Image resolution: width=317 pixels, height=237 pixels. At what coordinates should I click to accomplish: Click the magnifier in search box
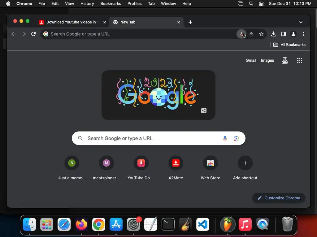click(80, 138)
